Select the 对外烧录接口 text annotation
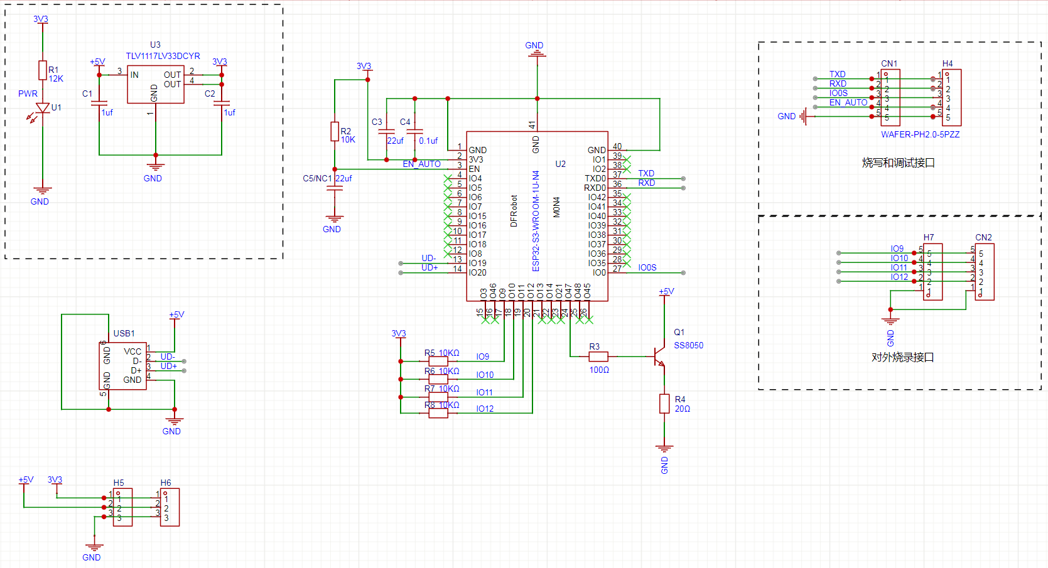 tap(902, 357)
